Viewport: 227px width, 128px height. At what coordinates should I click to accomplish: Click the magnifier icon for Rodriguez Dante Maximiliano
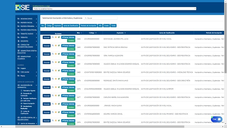pyautogui.click(x=53, y=79)
